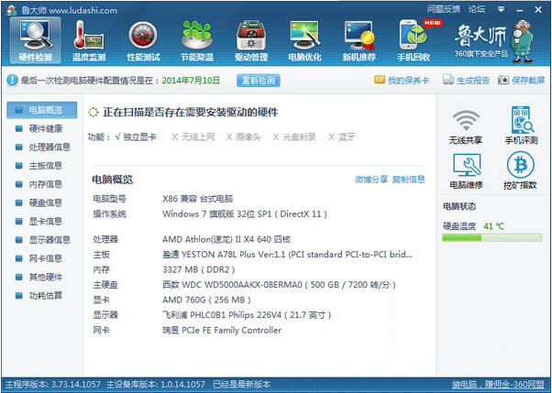Open 节能降温 clover icon
The height and width of the screenshot is (393, 552).
pyautogui.click(x=197, y=40)
